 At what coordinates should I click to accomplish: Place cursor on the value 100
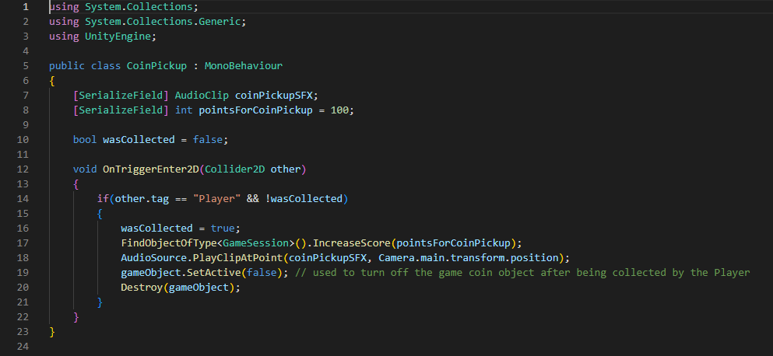341,110
